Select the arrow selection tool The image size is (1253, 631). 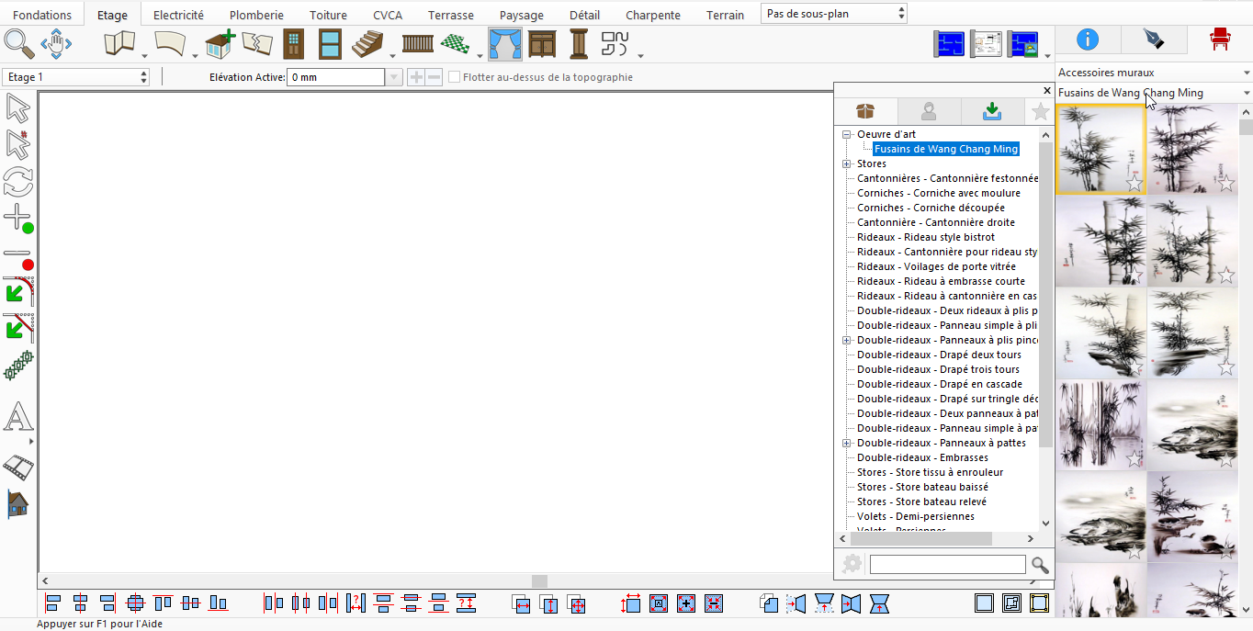(x=17, y=108)
